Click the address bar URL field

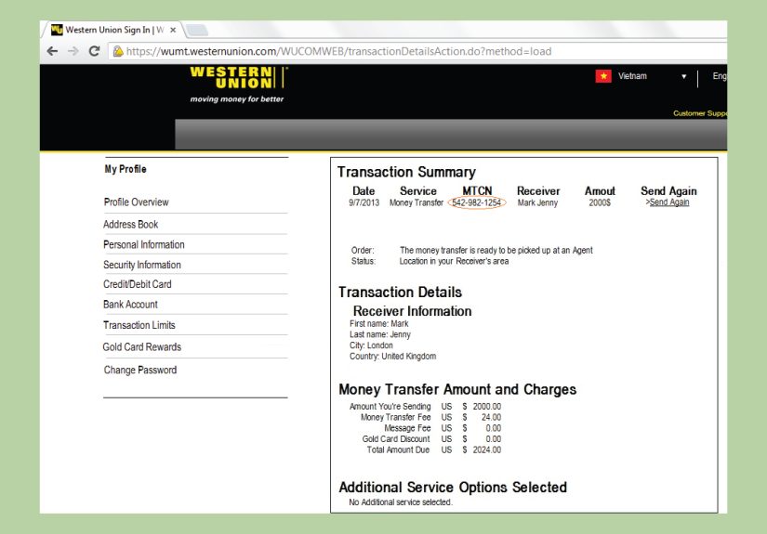(416, 51)
